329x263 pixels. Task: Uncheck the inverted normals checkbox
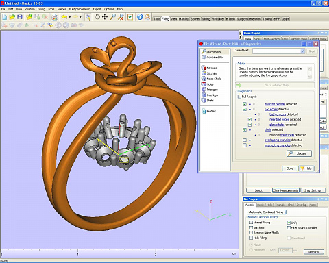(245, 104)
